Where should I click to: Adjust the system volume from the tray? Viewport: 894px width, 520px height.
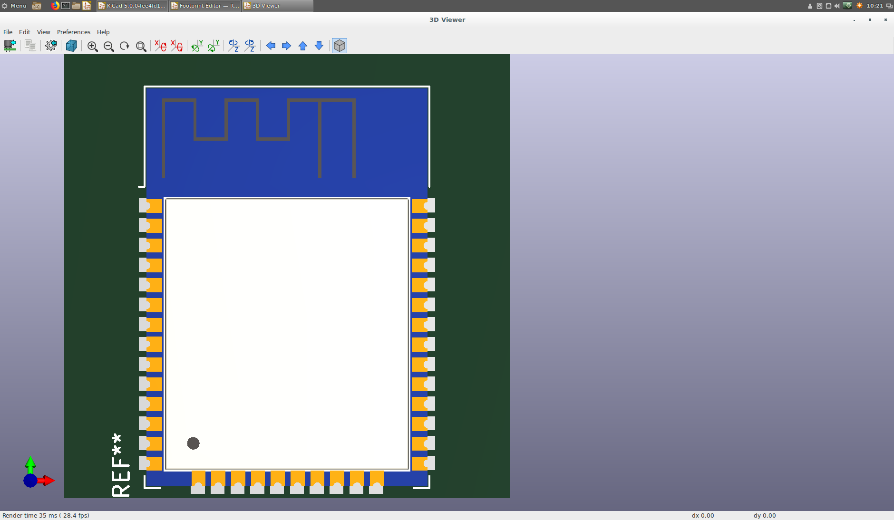click(836, 6)
